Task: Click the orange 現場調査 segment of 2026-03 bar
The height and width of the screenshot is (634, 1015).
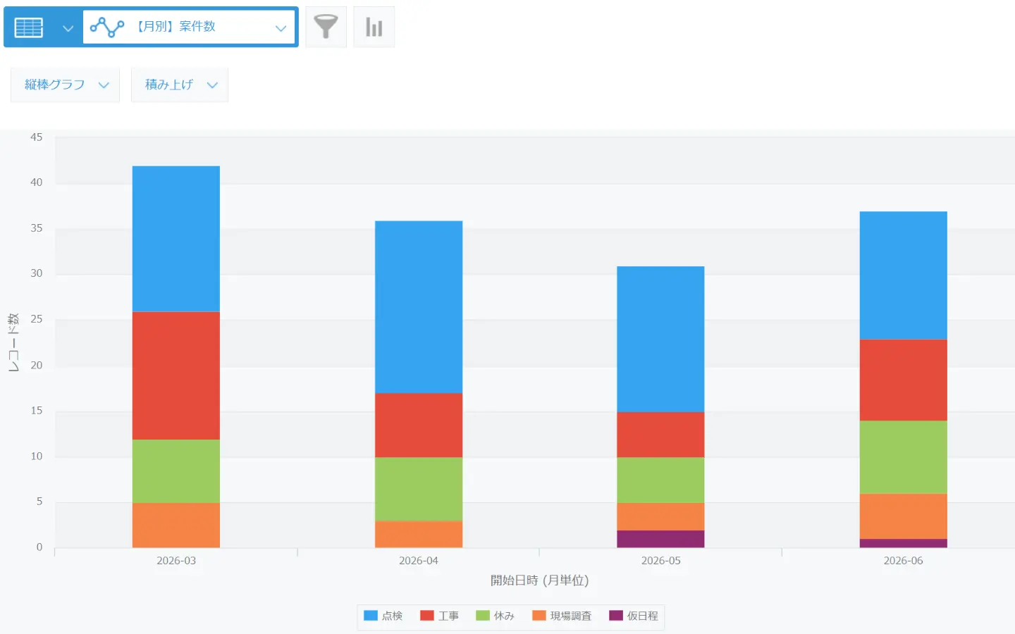Action: pos(176,526)
